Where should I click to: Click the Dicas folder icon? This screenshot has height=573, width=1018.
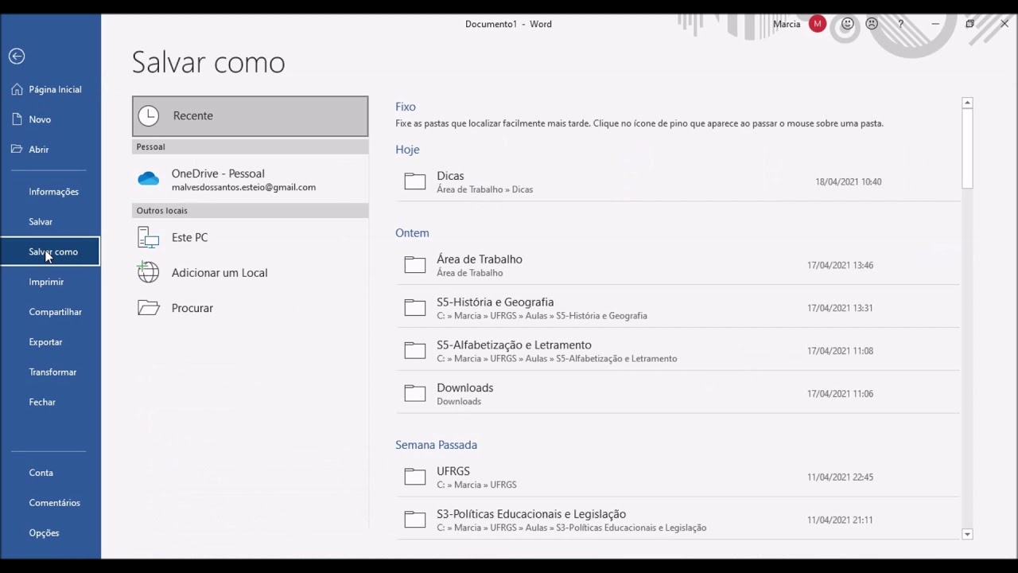pos(415,181)
